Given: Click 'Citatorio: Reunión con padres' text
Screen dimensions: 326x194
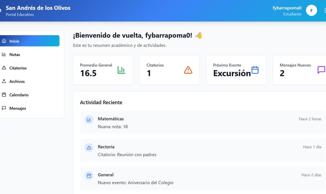Looking at the screenshot, I should (127, 155).
